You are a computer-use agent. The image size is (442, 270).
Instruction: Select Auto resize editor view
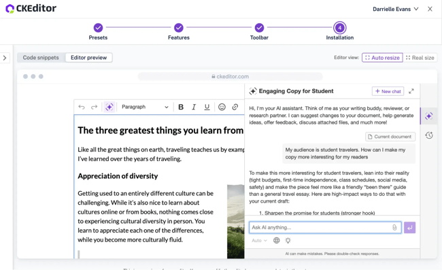(x=382, y=58)
